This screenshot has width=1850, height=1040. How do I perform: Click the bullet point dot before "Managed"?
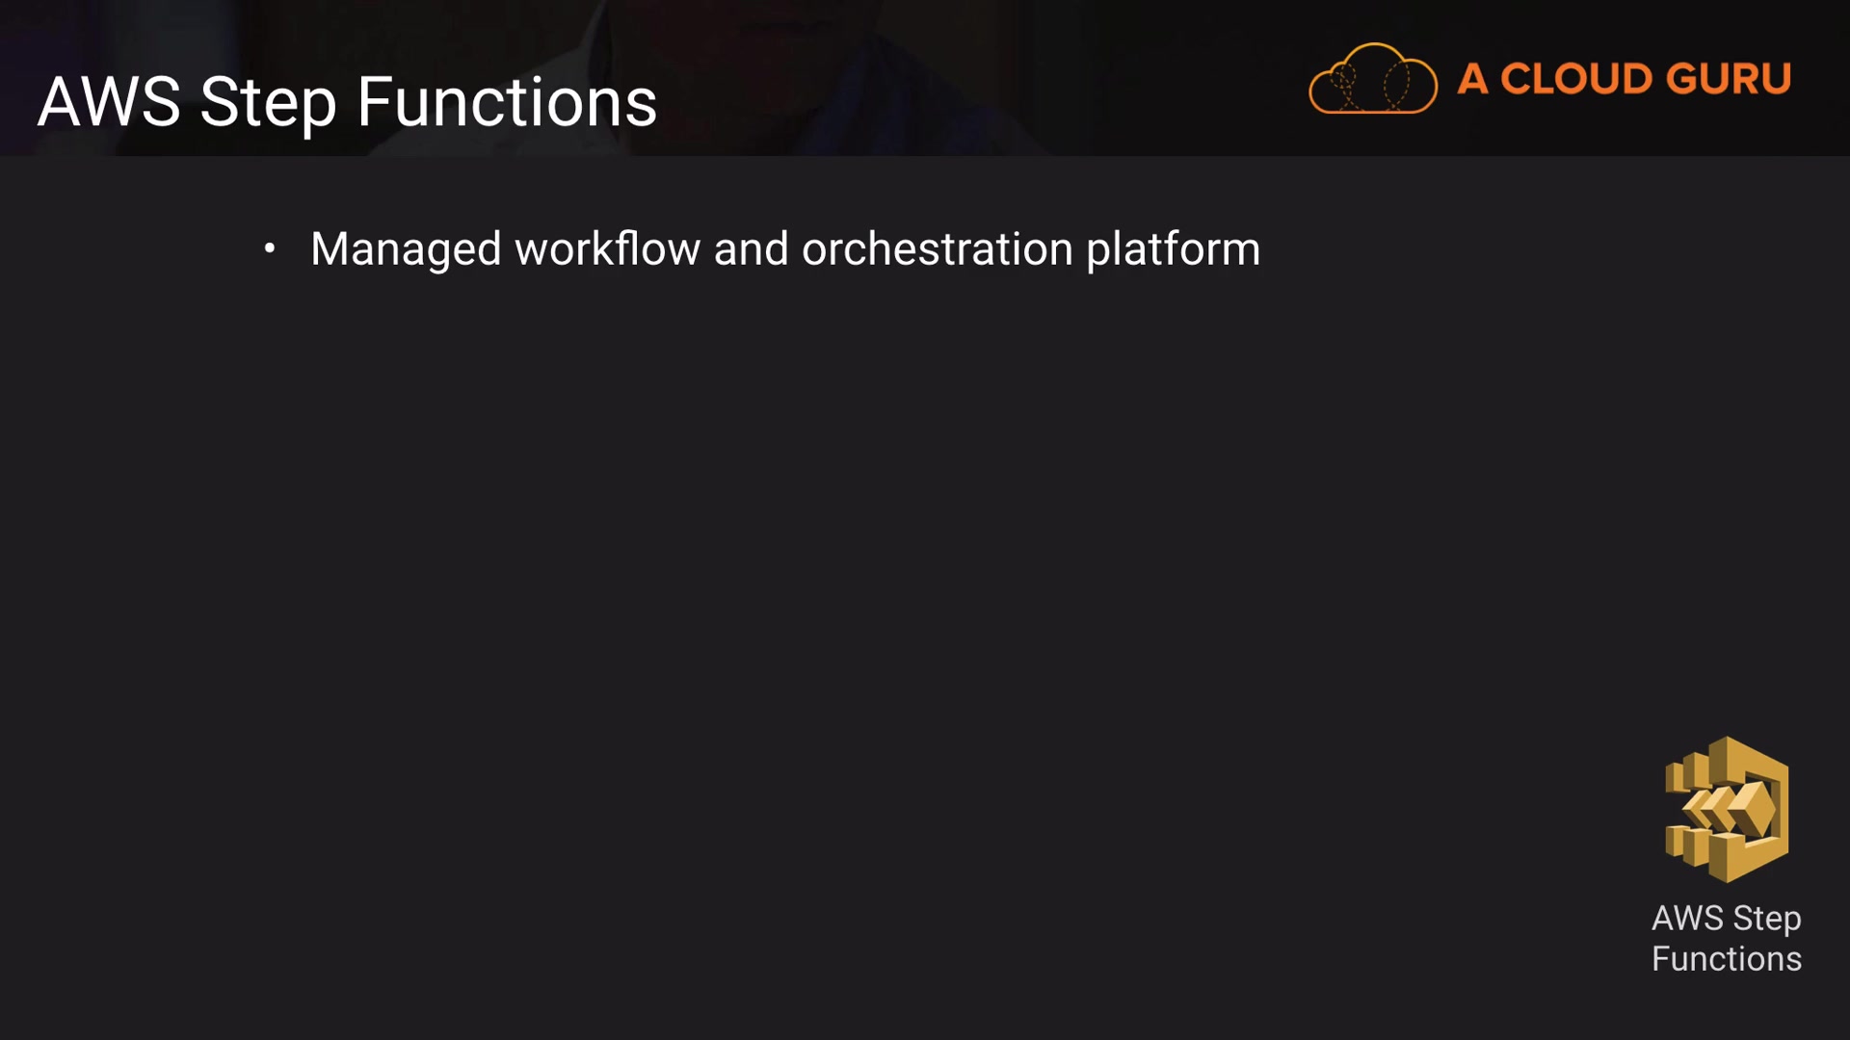[270, 248]
